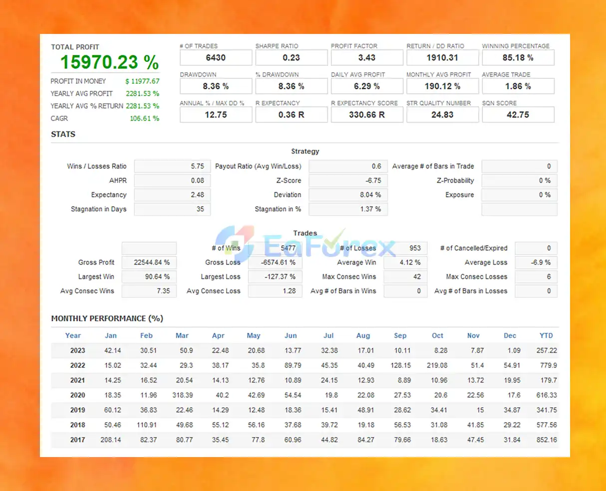The image size is (606, 491).
Task: Click the 2018 Feb cell 110.91
Action: pos(147,425)
